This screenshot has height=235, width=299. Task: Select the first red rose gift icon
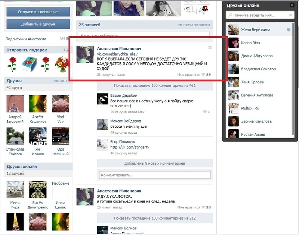tap(12, 64)
